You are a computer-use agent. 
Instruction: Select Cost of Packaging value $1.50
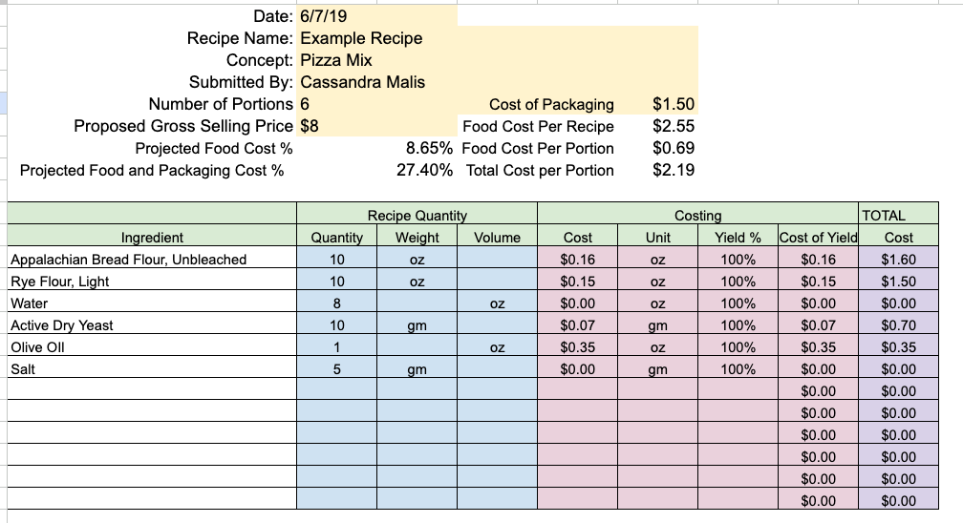pos(657,104)
